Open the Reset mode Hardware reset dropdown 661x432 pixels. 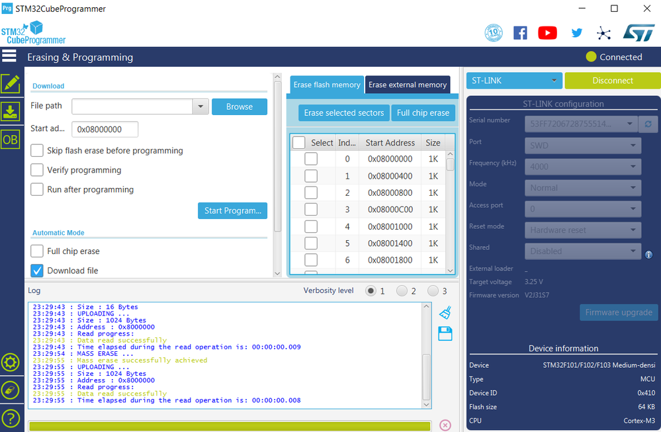583,230
